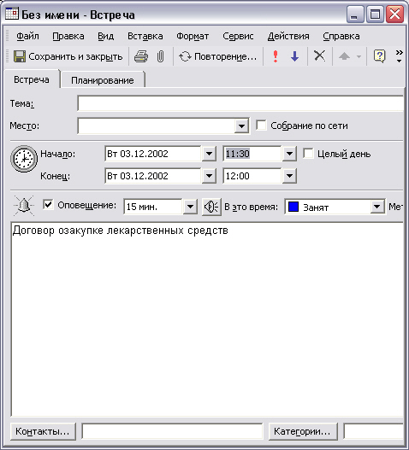This screenshot has width=409, height=450.
Task: Click the Save and Close floppy disk icon
Action: point(20,56)
